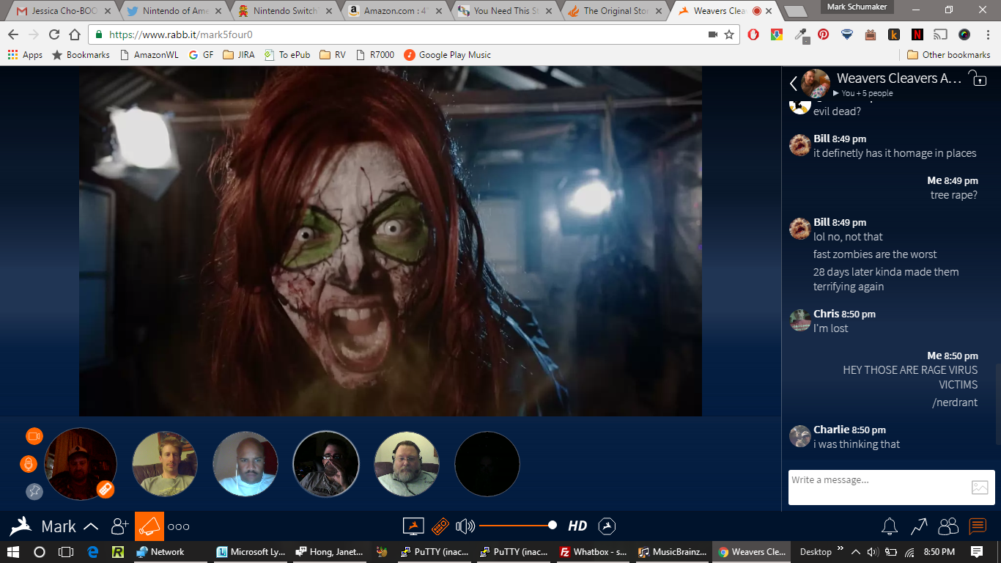Mute the Rabbitcast speaker volume icon

pos(465,526)
